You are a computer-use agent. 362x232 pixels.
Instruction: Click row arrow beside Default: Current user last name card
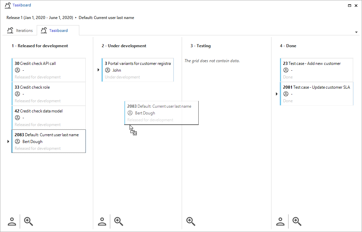(8, 141)
